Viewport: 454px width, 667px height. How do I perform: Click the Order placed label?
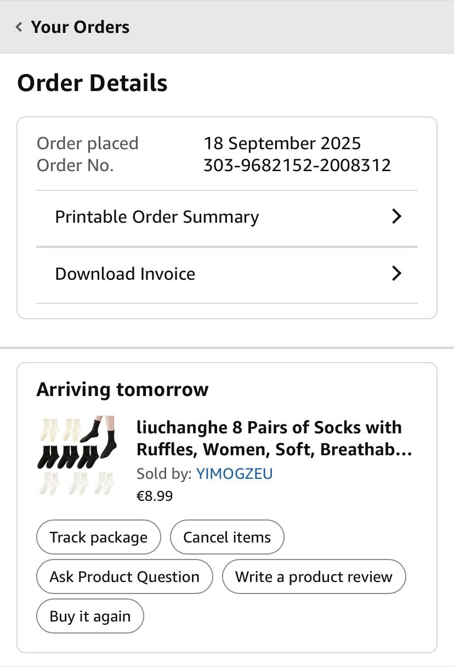tap(87, 143)
